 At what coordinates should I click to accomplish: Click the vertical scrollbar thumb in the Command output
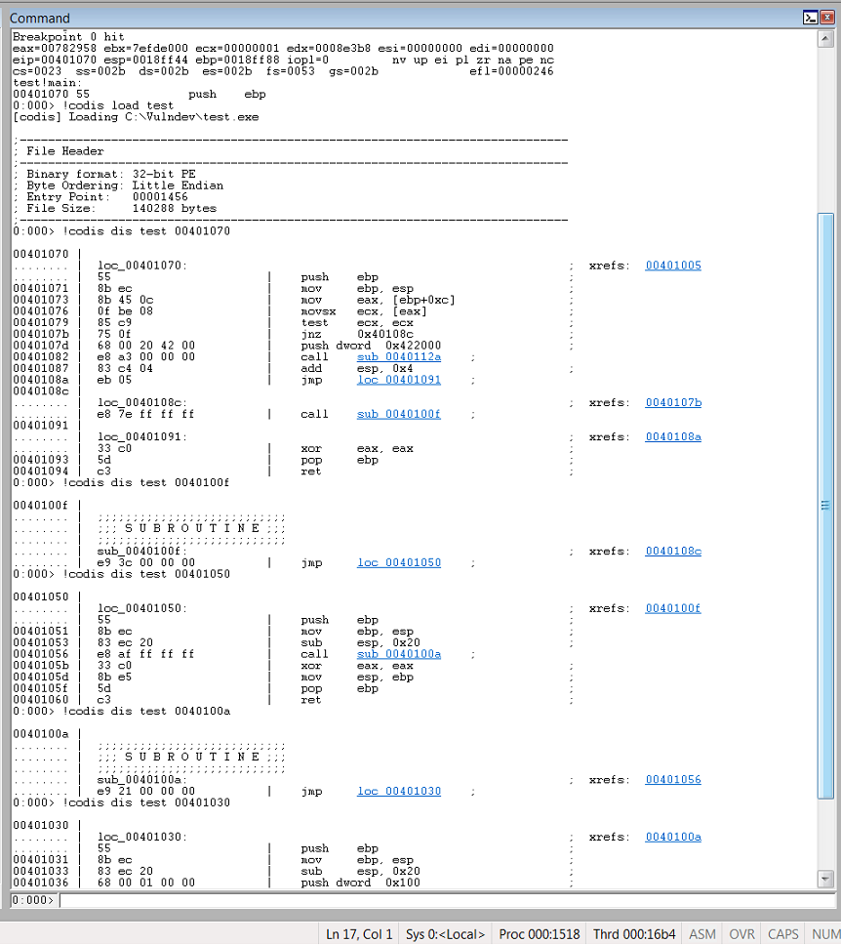[x=825, y=507]
